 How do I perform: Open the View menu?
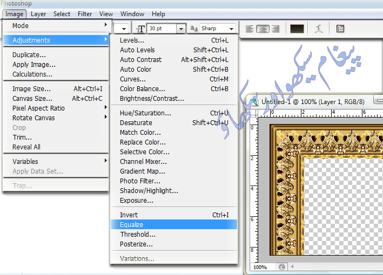click(106, 14)
